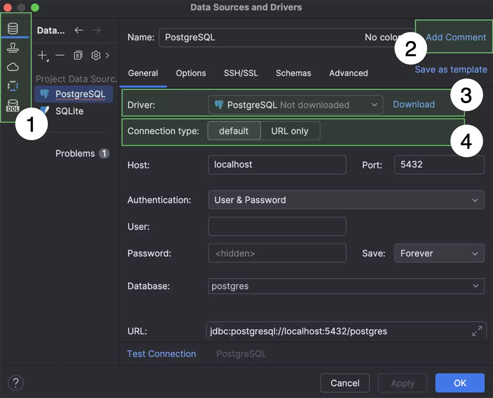The width and height of the screenshot is (493, 398).
Task: Remove data source with minus icon
Action: click(x=60, y=56)
